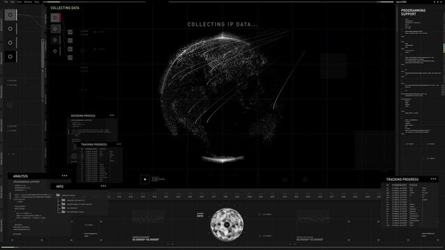Select the black-boxed fourth circle node in the far-left sidebar
The image size is (445, 250).
pos(10,56)
